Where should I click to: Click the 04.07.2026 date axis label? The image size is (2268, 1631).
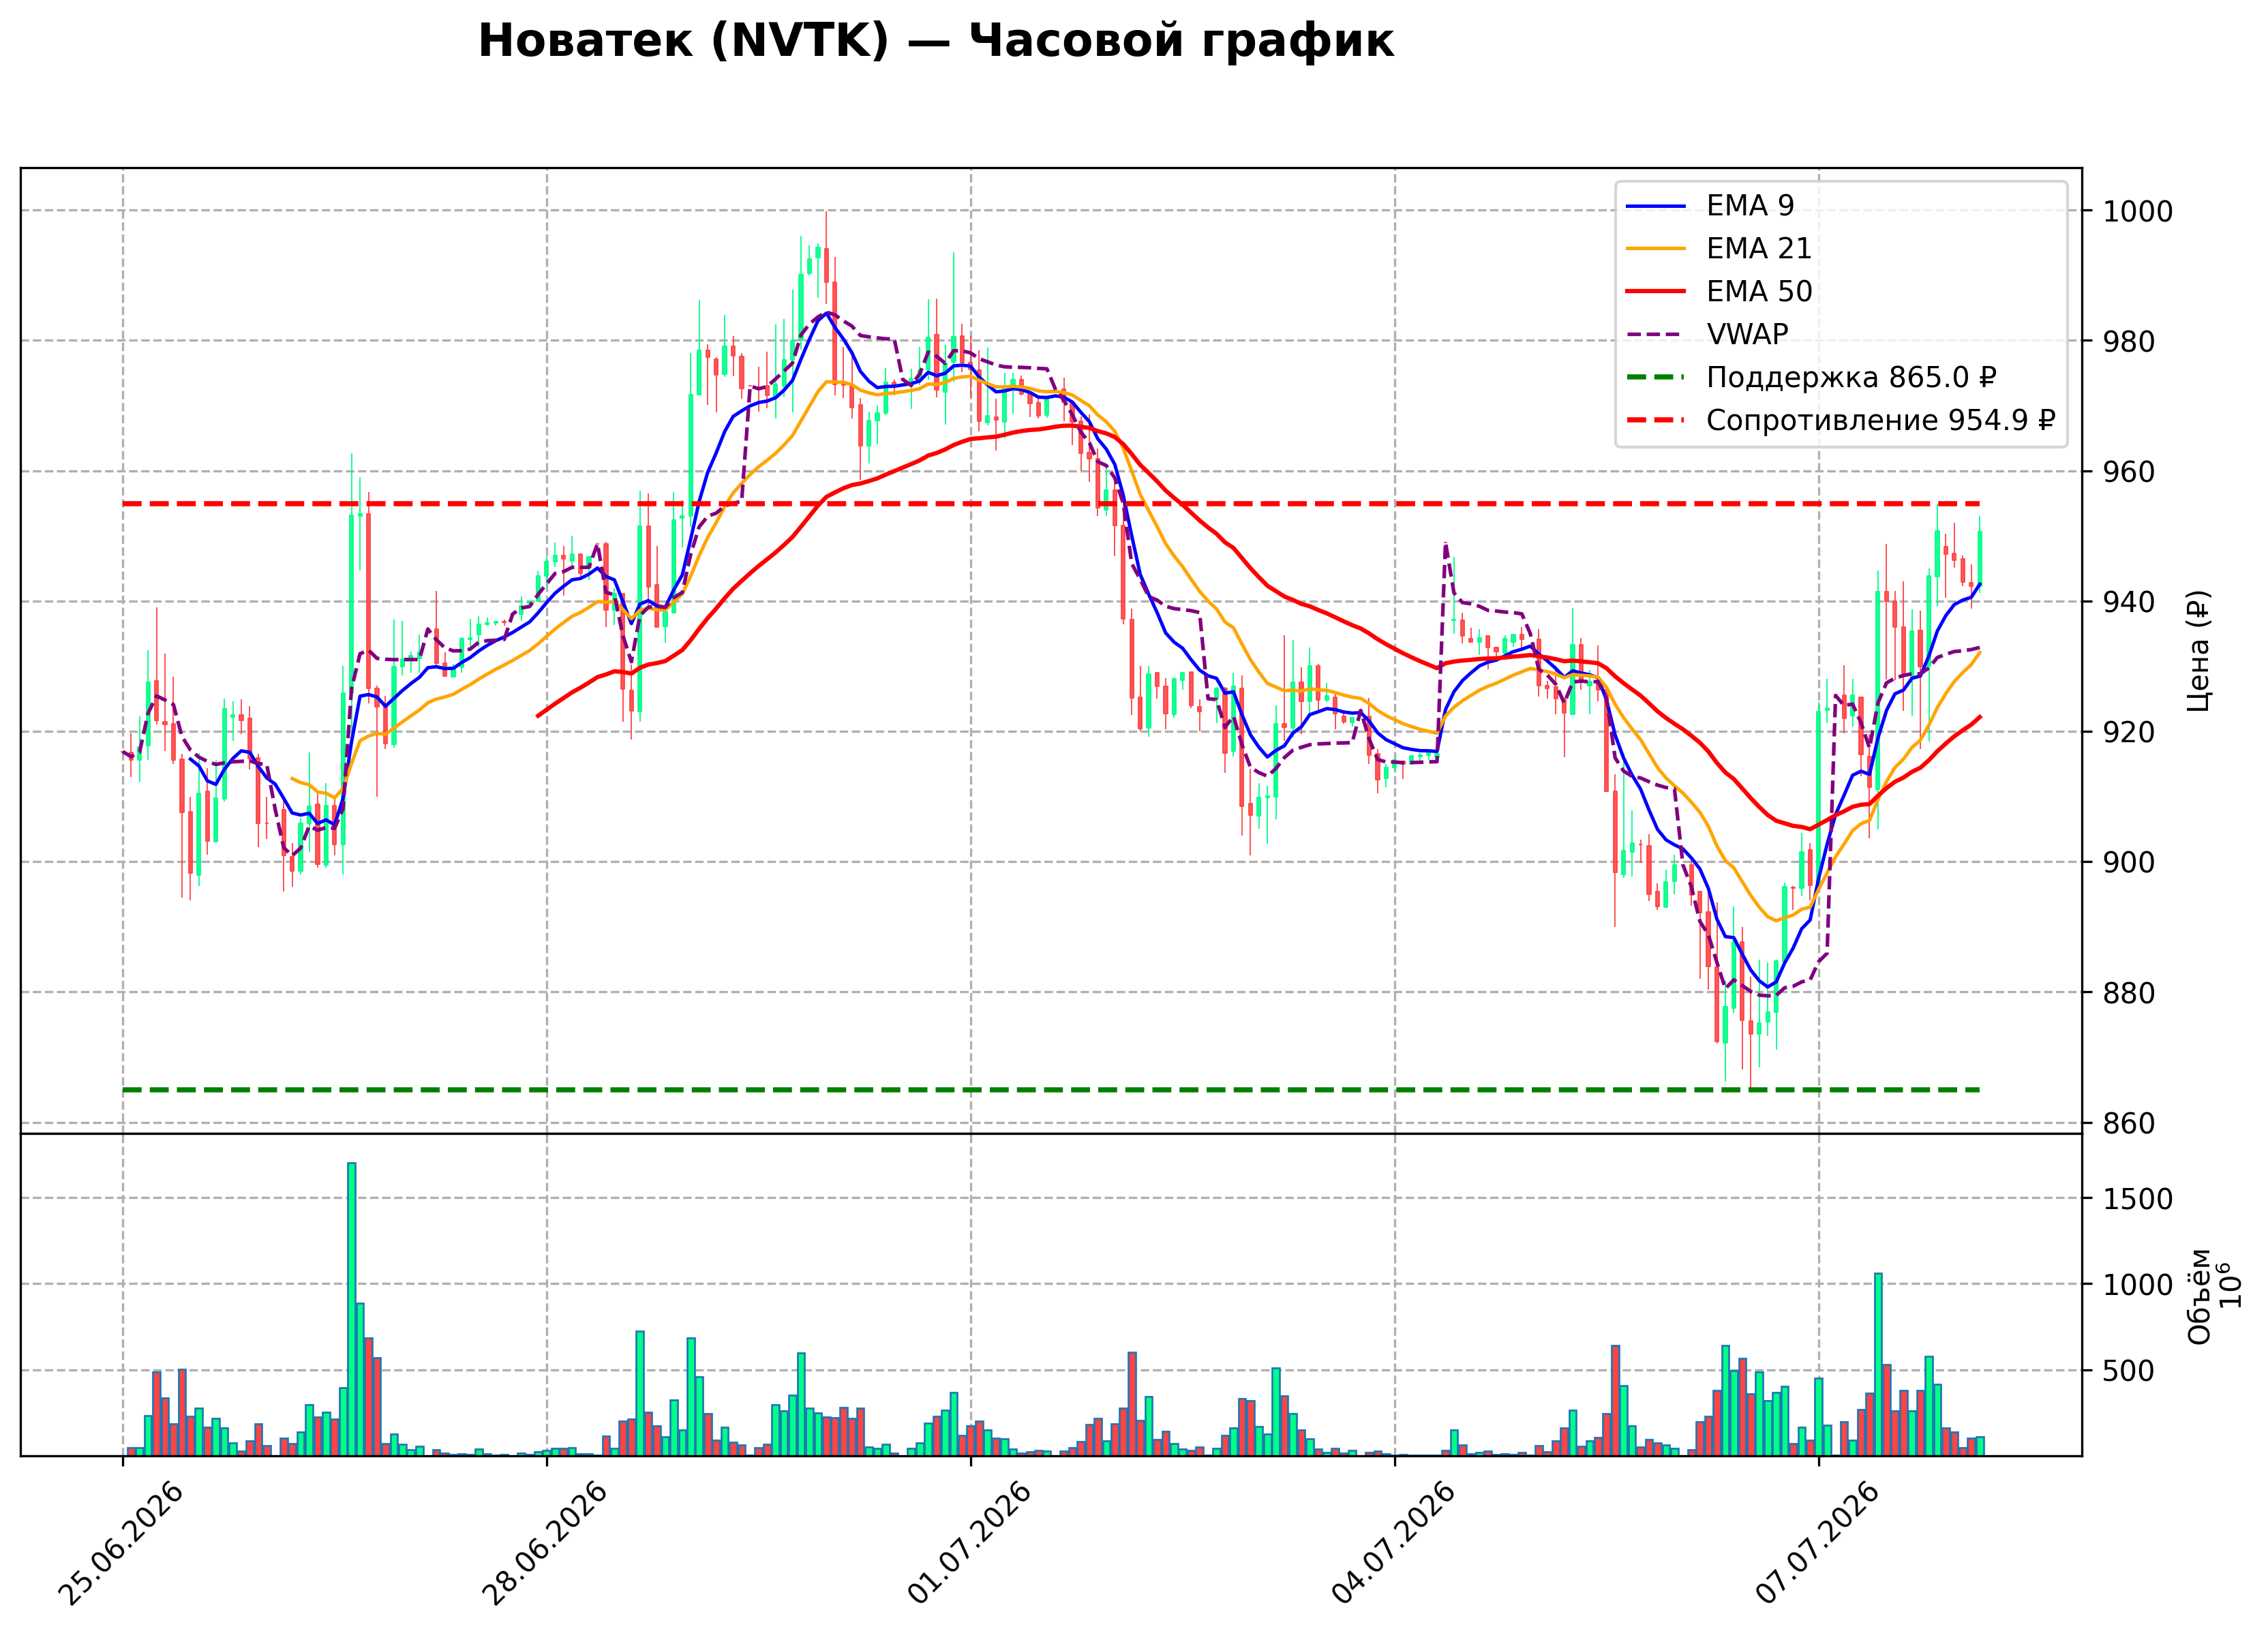click(1392, 1545)
